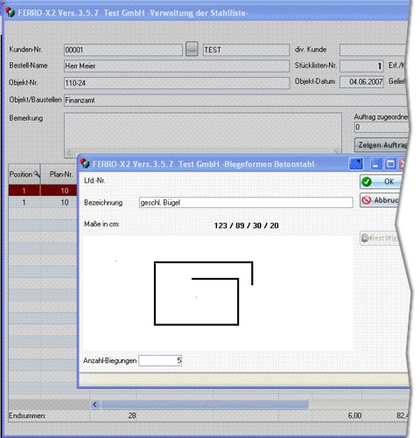420x438 pixels.
Task: Click the horizontal scrollbar left arrow
Action: (x=94, y=405)
